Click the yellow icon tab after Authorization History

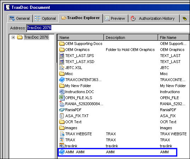point(185,18)
